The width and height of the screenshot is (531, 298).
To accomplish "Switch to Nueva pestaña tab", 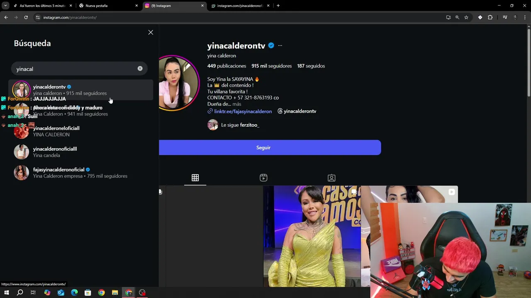I will tap(108, 6).
